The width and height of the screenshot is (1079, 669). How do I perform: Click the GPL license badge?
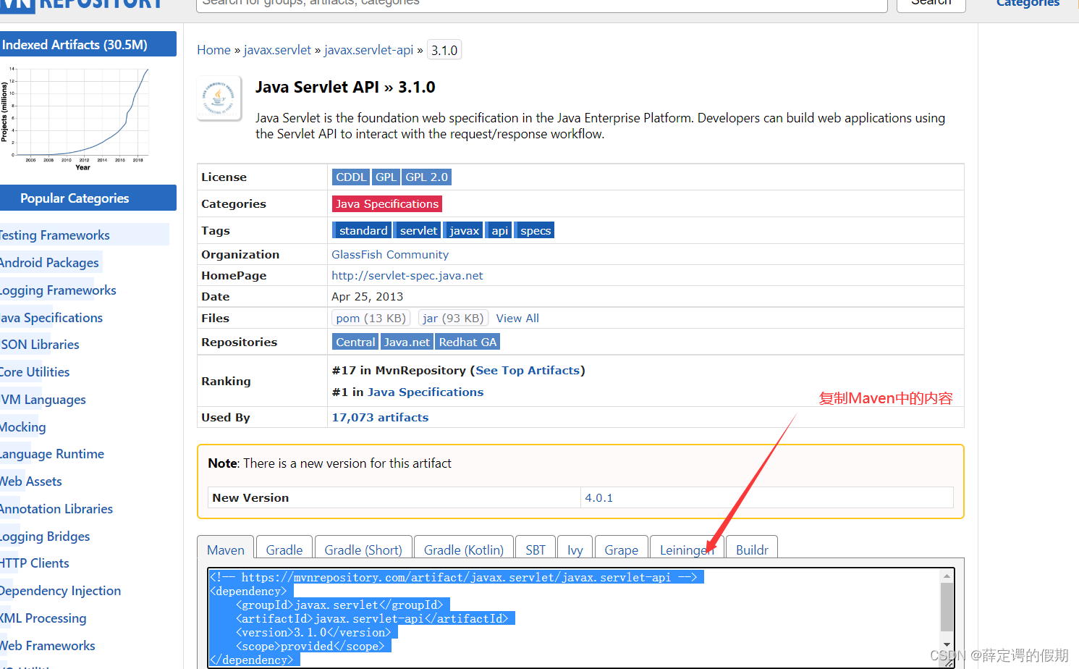386,177
